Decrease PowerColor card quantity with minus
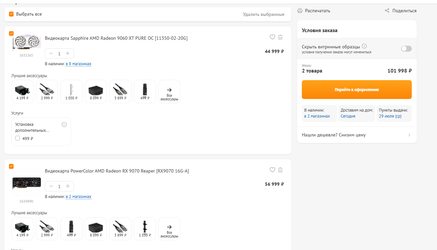Screen dimensions: 437x250 pos(51,186)
